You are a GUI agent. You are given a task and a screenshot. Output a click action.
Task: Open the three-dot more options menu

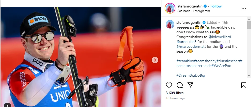tap(244, 8)
